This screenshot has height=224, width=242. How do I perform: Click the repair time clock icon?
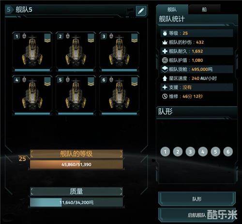165,96
